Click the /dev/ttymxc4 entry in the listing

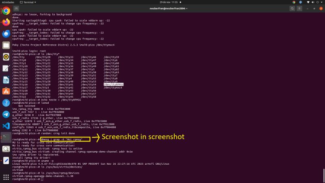coord(113,87)
